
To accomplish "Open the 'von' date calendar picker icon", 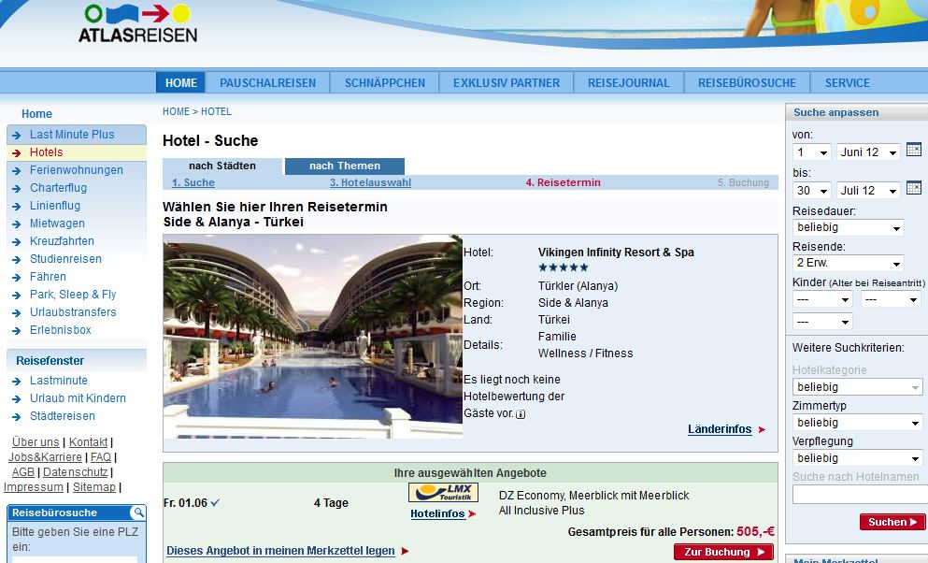I will 913,151.
